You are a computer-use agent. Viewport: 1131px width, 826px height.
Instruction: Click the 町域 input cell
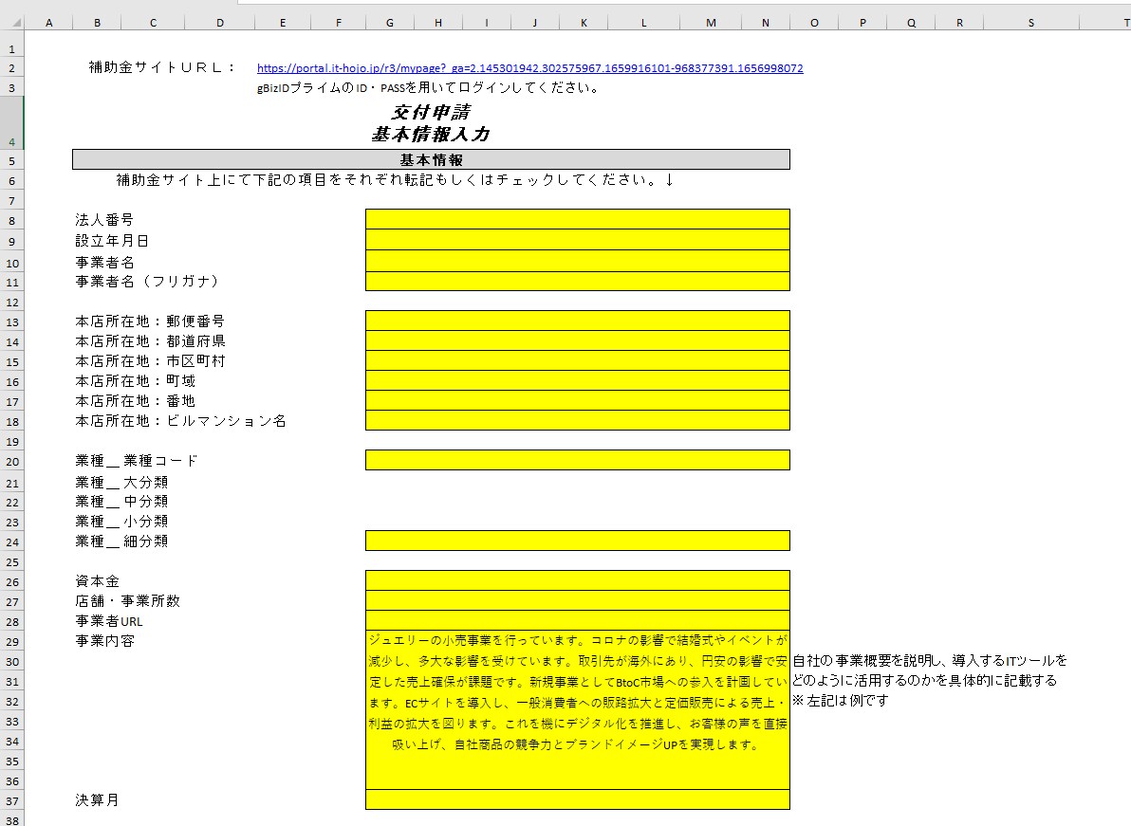pos(578,380)
